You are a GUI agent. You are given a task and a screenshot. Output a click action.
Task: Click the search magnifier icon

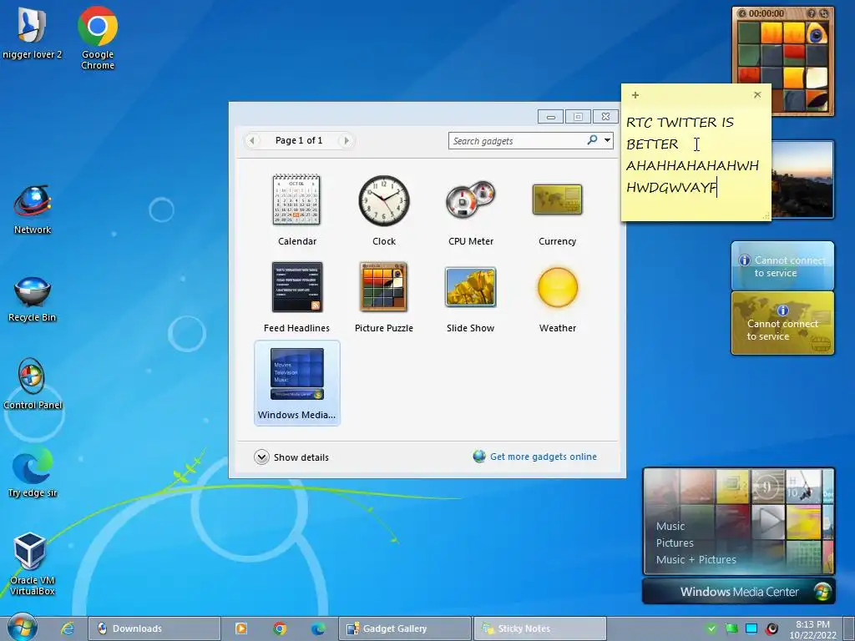tap(592, 140)
